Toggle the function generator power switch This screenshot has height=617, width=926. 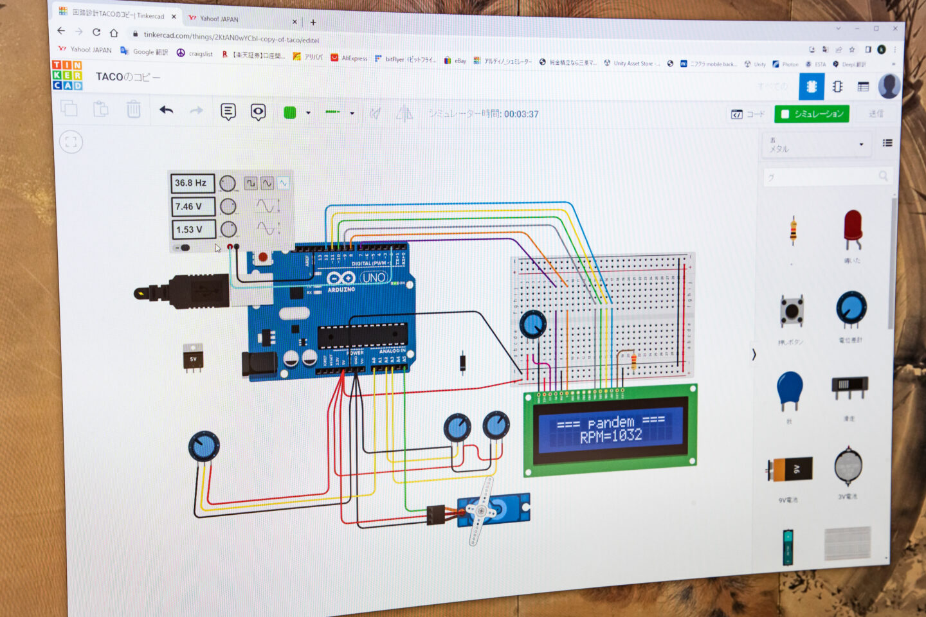pyautogui.click(x=183, y=248)
